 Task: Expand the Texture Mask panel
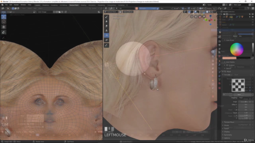(229, 122)
